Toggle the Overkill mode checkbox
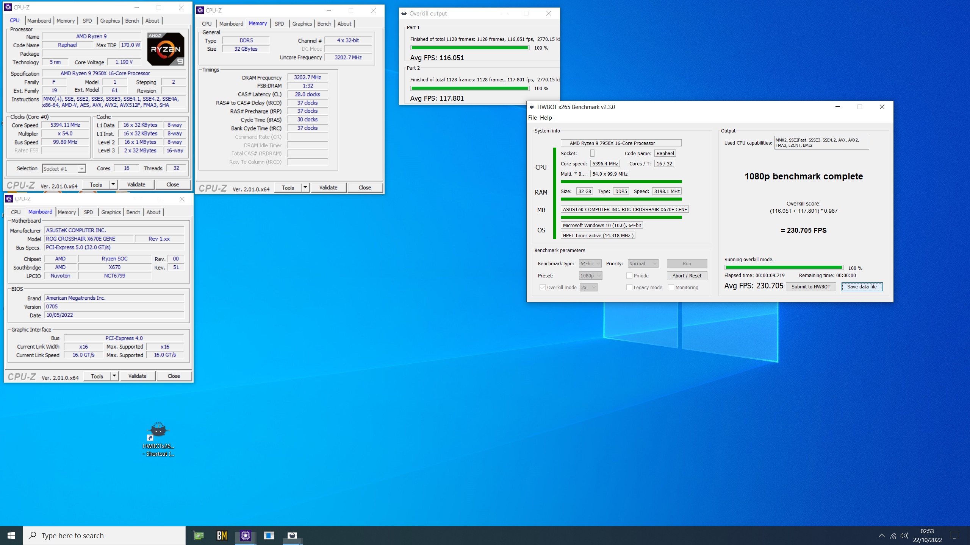The image size is (970, 545). coord(543,287)
